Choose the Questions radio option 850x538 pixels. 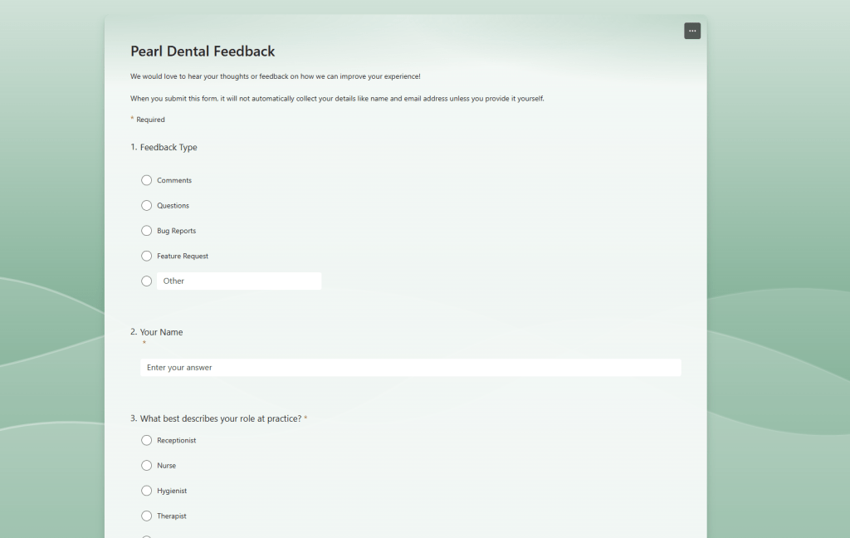(x=147, y=205)
